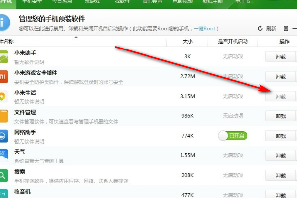Click the 477K size value
This screenshot has width=297, height=198.
pyautogui.click(x=187, y=195)
